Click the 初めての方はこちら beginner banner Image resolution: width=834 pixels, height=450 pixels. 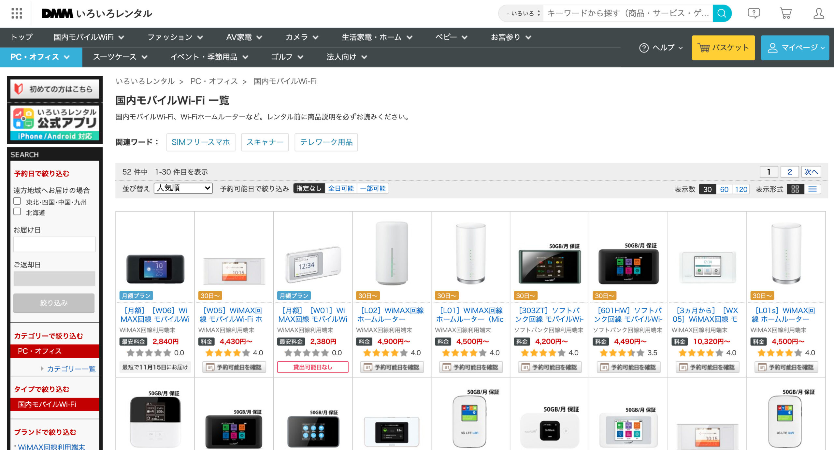coord(55,89)
